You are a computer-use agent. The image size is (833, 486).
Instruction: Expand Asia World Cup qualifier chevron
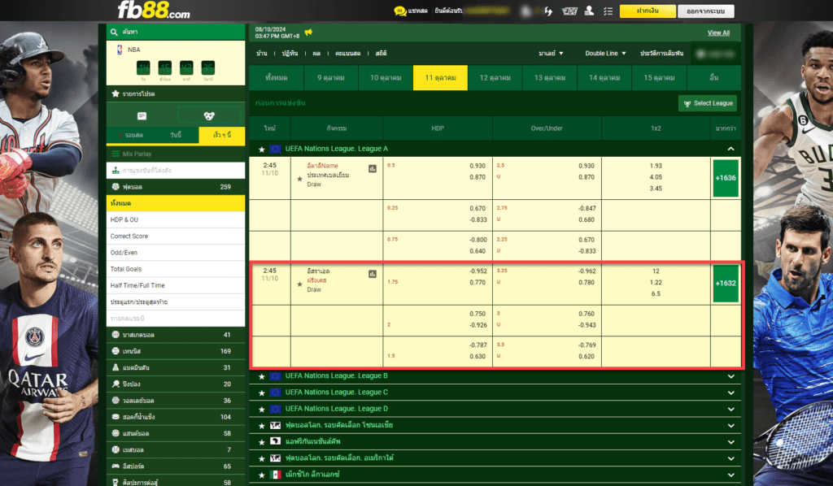tap(731, 426)
